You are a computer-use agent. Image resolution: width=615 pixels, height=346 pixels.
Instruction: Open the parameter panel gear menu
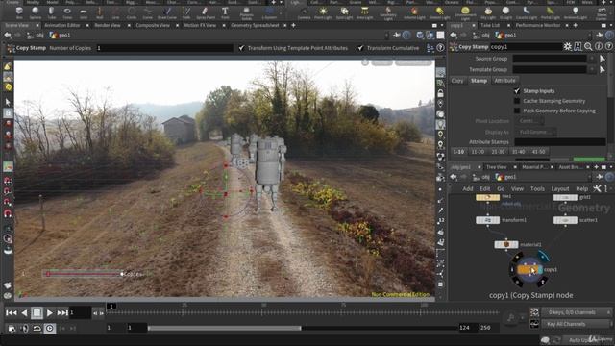(x=568, y=47)
